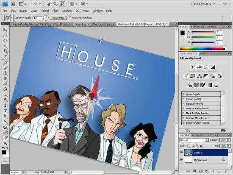The width and height of the screenshot is (233, 175).
Task: Show more document tabs arrow
Action: [x=176, y=24]
